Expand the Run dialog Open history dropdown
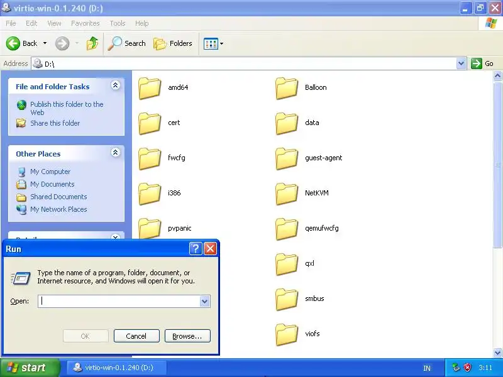The image size is (503, 377). pyautogui.click(x=205, y=302)
